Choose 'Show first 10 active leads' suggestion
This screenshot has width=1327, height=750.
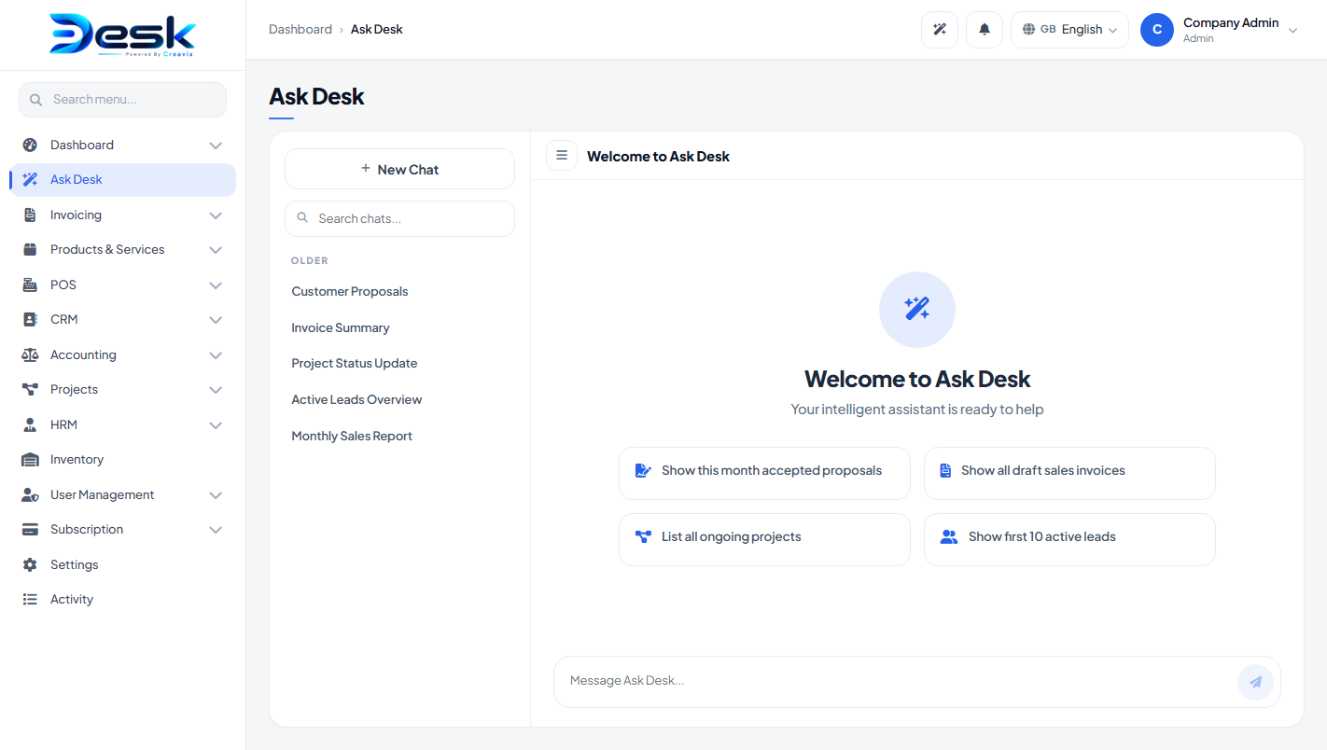click(1069, 539)
